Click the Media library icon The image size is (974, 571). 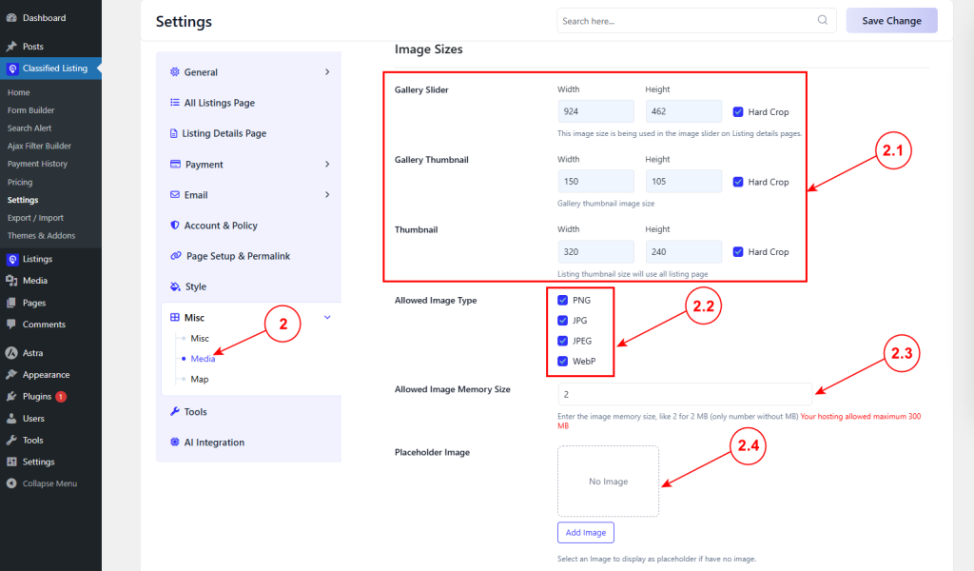click(x=11, y=281)
